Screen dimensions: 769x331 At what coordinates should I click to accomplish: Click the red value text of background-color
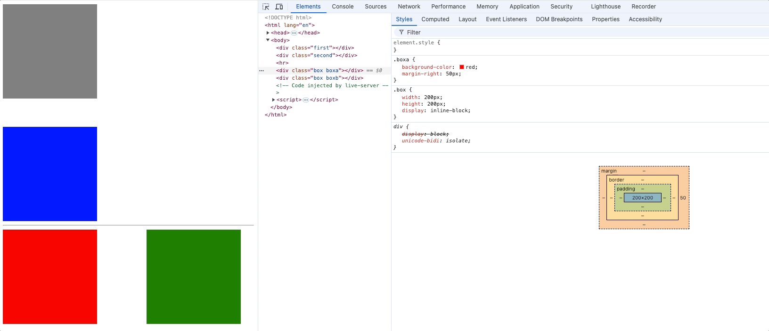click(471, 67)
